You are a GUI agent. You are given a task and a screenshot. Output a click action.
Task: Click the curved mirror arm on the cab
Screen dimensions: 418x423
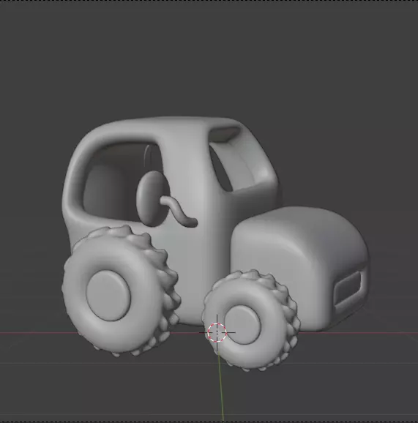click(x=179, y=211)
